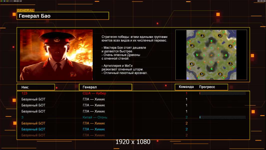The image size is (266, 150).
Task: Pick start position 3 on the map
Action: click(x=192, y=45)
